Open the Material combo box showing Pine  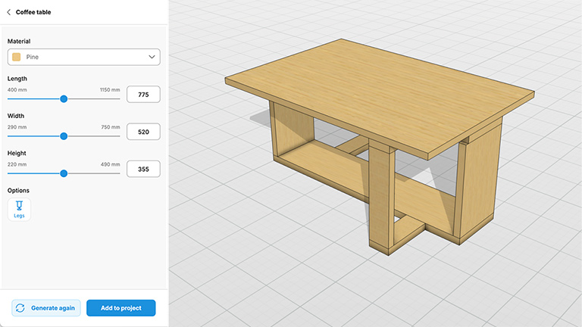pos(83,57)
